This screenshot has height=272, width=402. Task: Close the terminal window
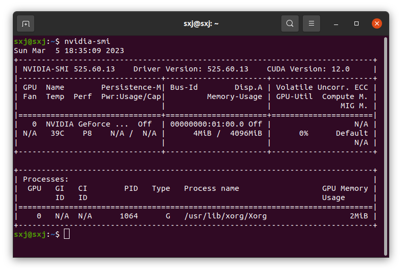pos(376,23)
